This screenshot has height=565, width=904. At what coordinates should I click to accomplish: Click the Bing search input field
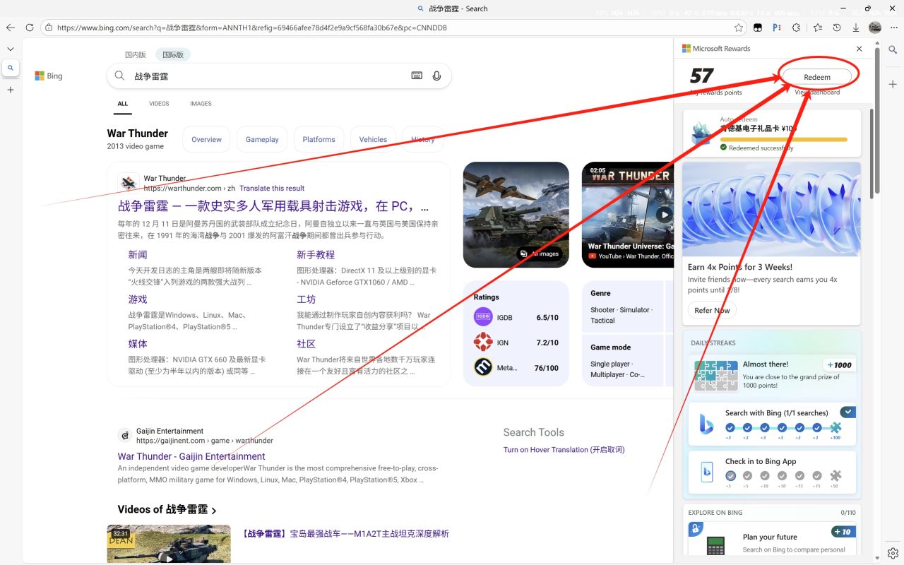click(268, 76)
